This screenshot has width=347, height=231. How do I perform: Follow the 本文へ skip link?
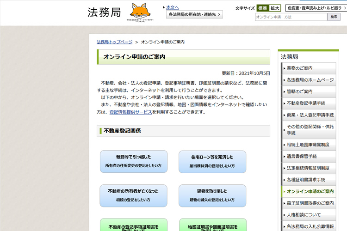(173, 7)
